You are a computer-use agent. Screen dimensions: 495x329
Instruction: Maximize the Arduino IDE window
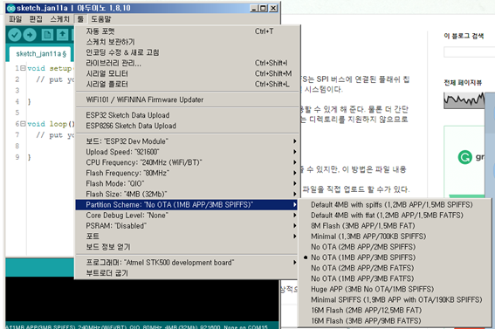(263, 8)
